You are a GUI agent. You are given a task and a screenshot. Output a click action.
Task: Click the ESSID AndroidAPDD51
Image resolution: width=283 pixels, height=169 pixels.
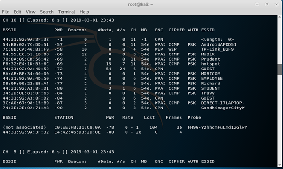pos(219,45)
